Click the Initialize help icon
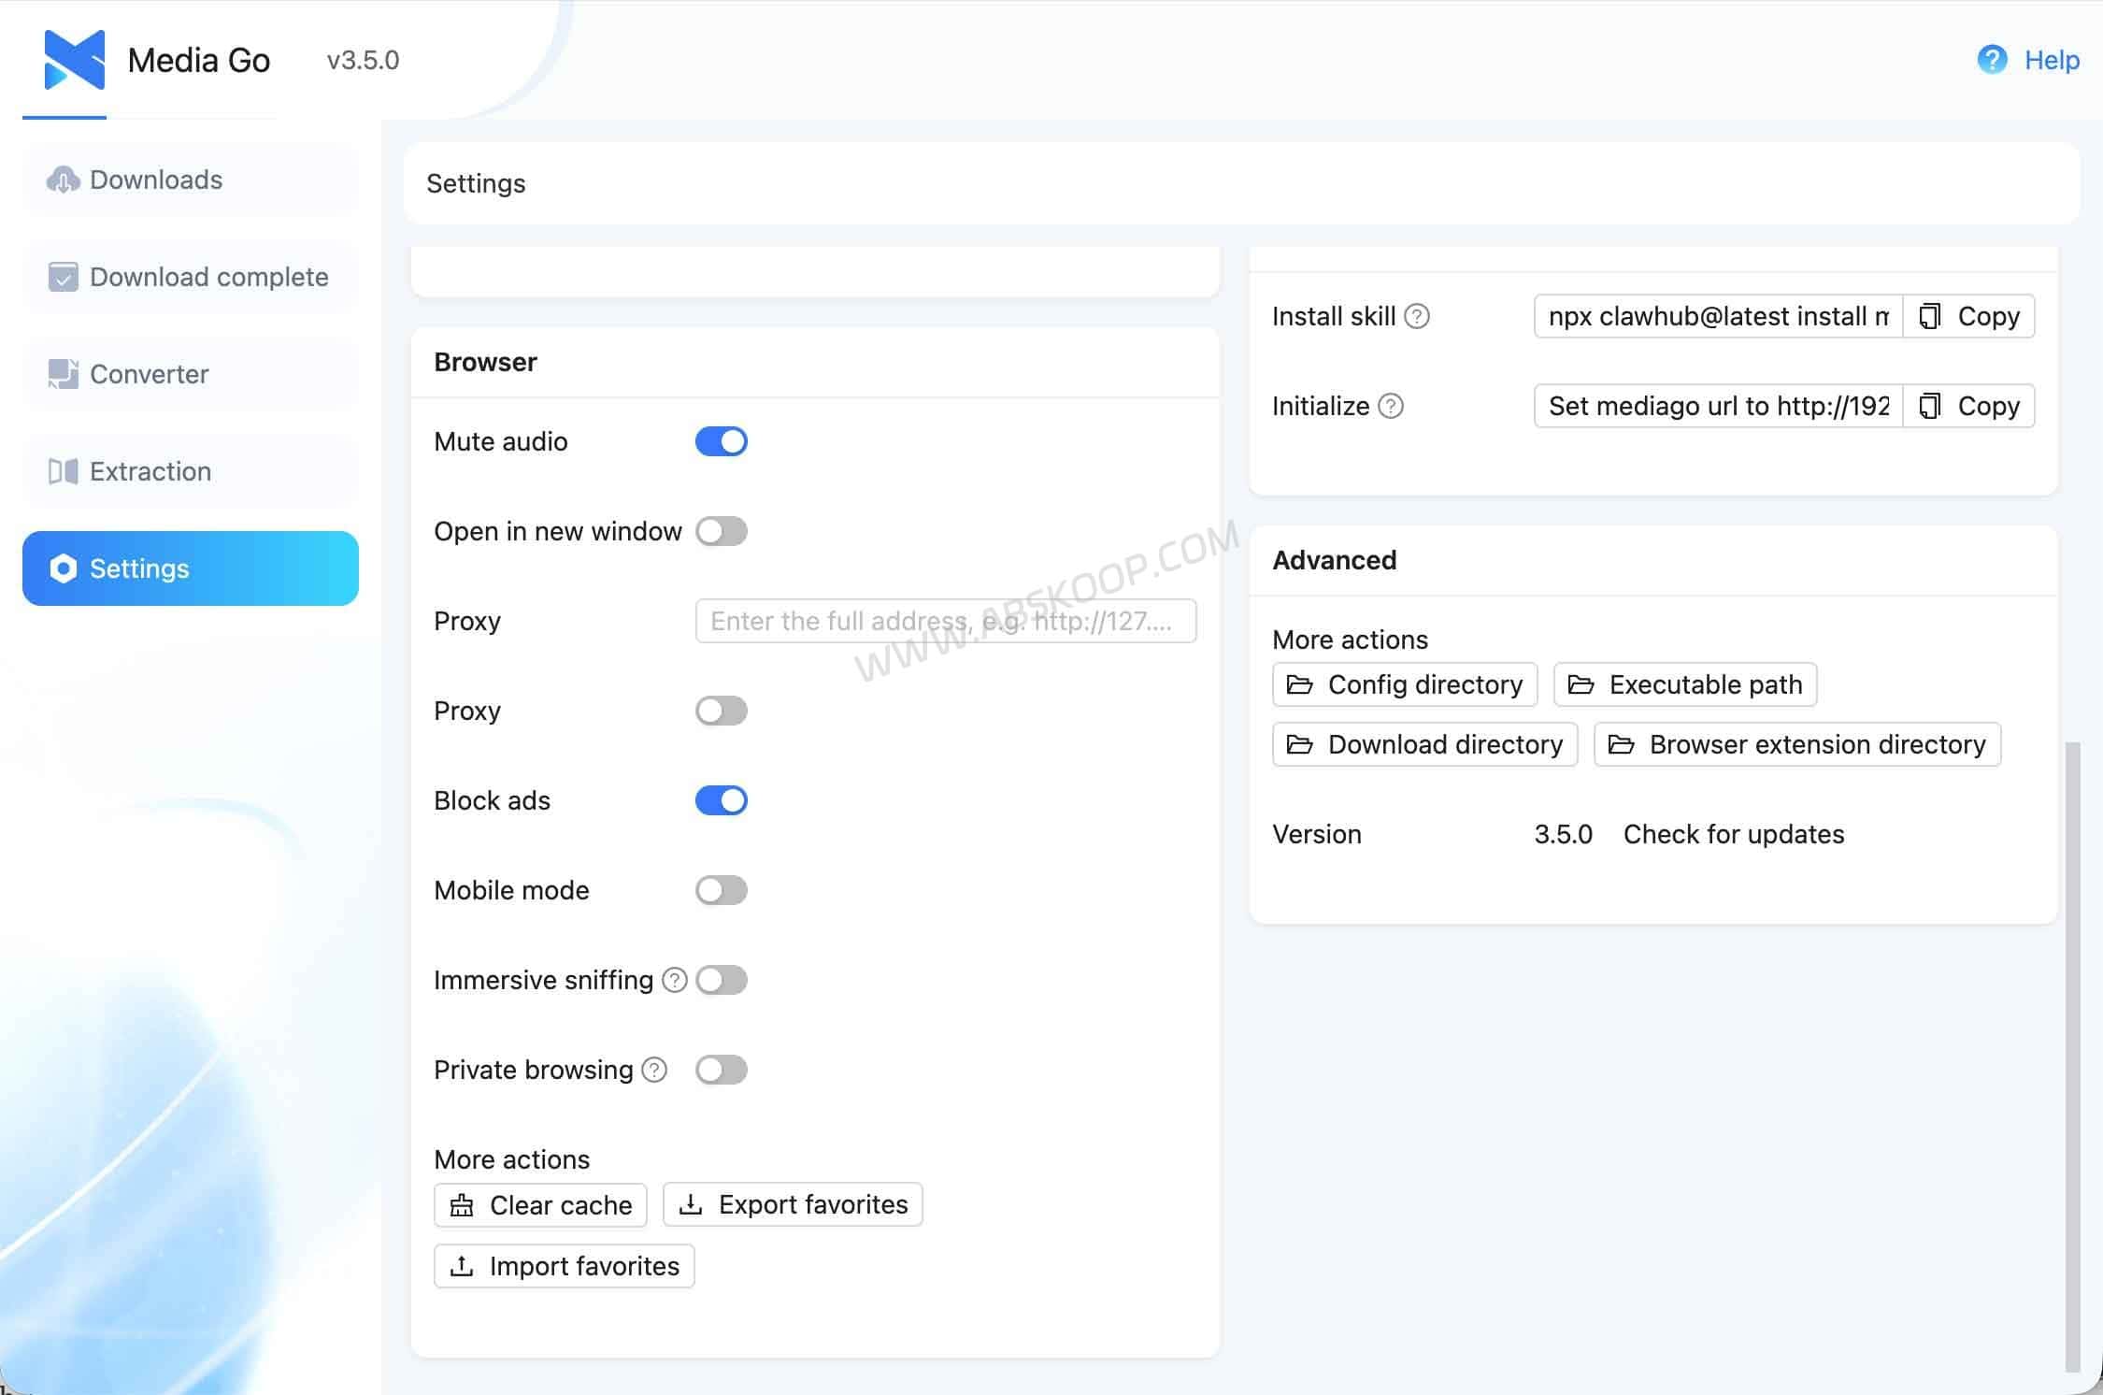 (1391, 406)
